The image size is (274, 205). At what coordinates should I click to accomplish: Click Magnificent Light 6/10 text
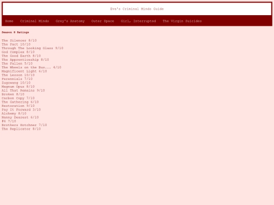(24, 71)
